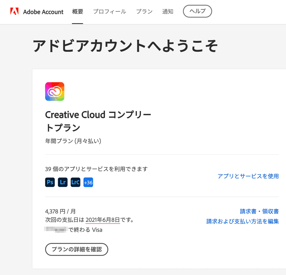This screenshot has width=286, height=275.
Task: Click the Creative Cloud コンプリートプラン heading
Action: (98, 121)
